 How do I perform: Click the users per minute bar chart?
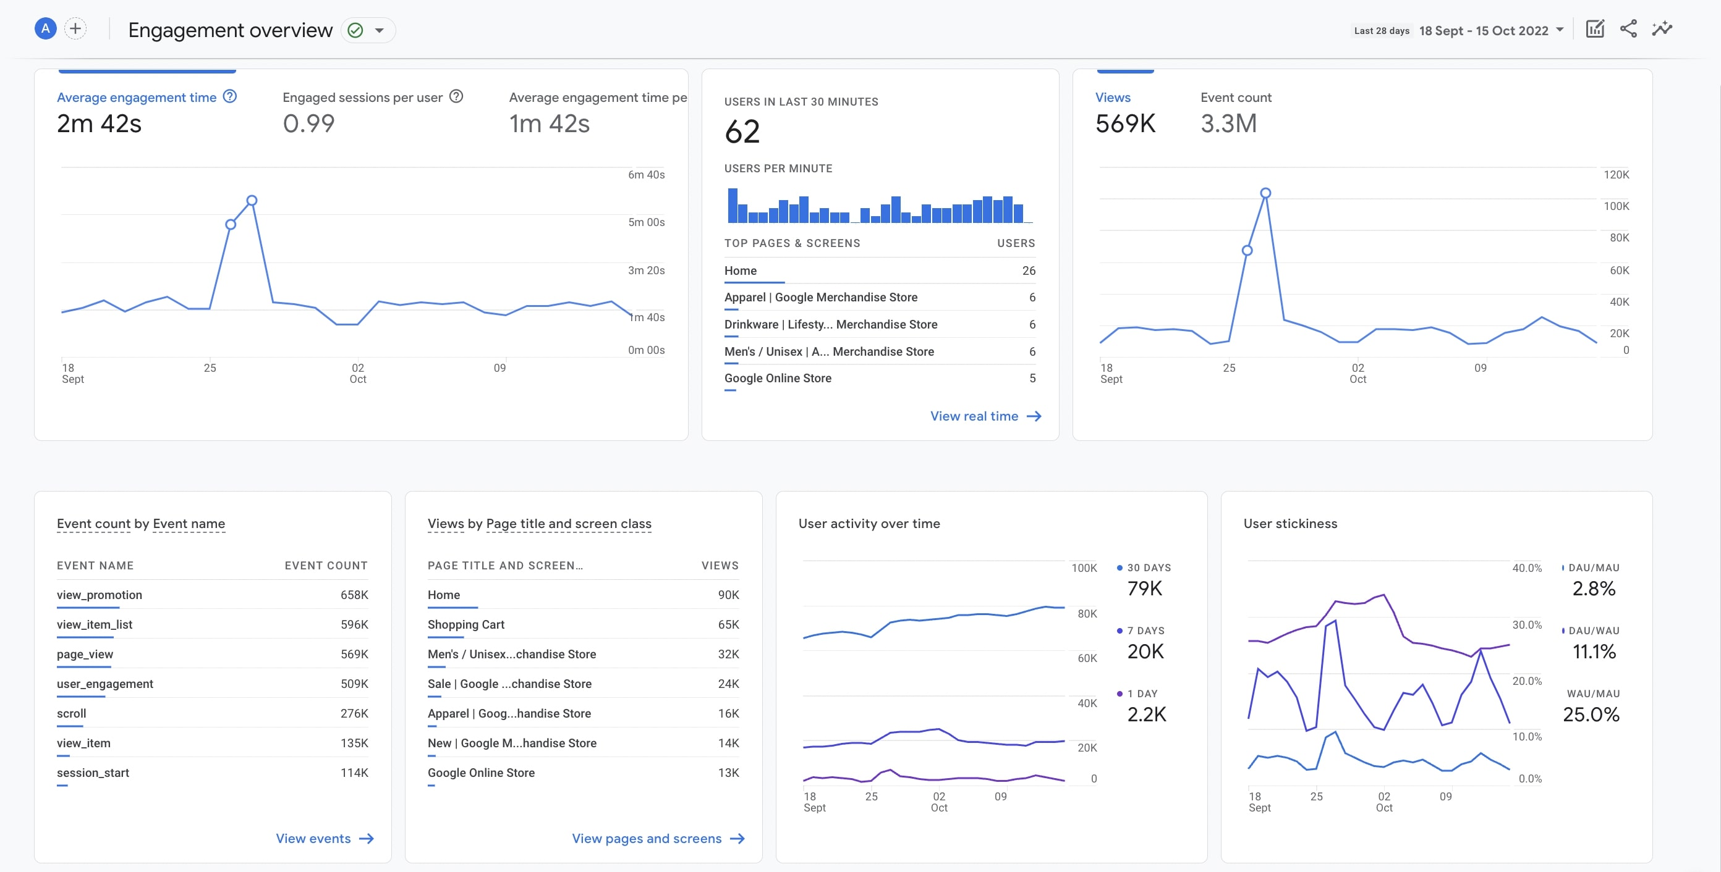(x=879, y=206)
